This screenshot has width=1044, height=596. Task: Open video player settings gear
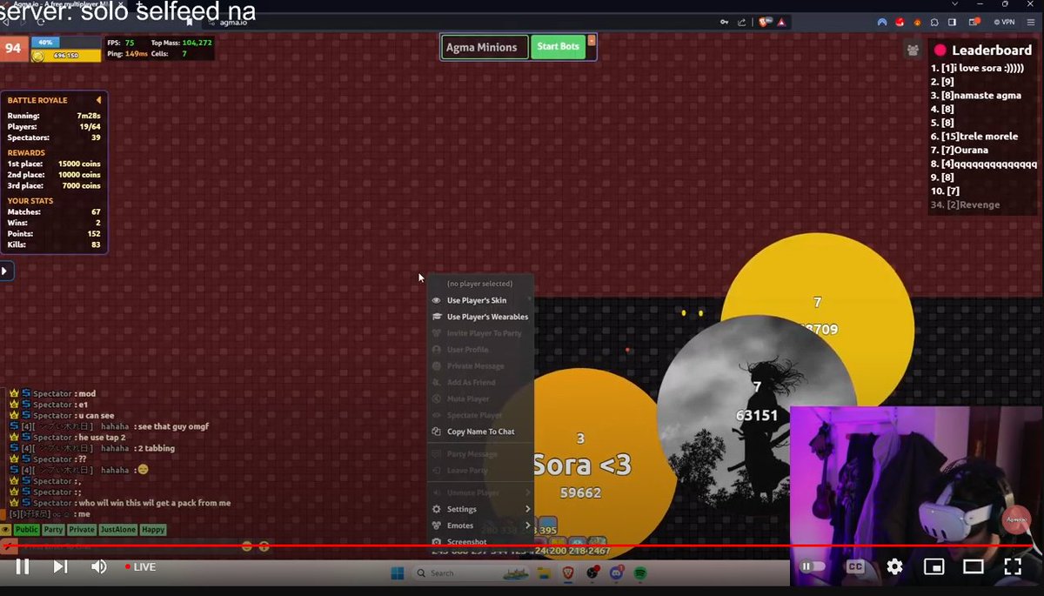894,566
